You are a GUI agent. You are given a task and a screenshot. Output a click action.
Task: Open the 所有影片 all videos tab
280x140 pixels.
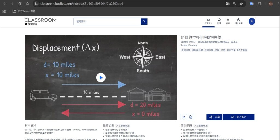coord(208,21)
